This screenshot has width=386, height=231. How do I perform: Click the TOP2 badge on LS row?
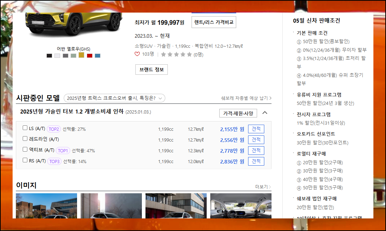[54, 129]
